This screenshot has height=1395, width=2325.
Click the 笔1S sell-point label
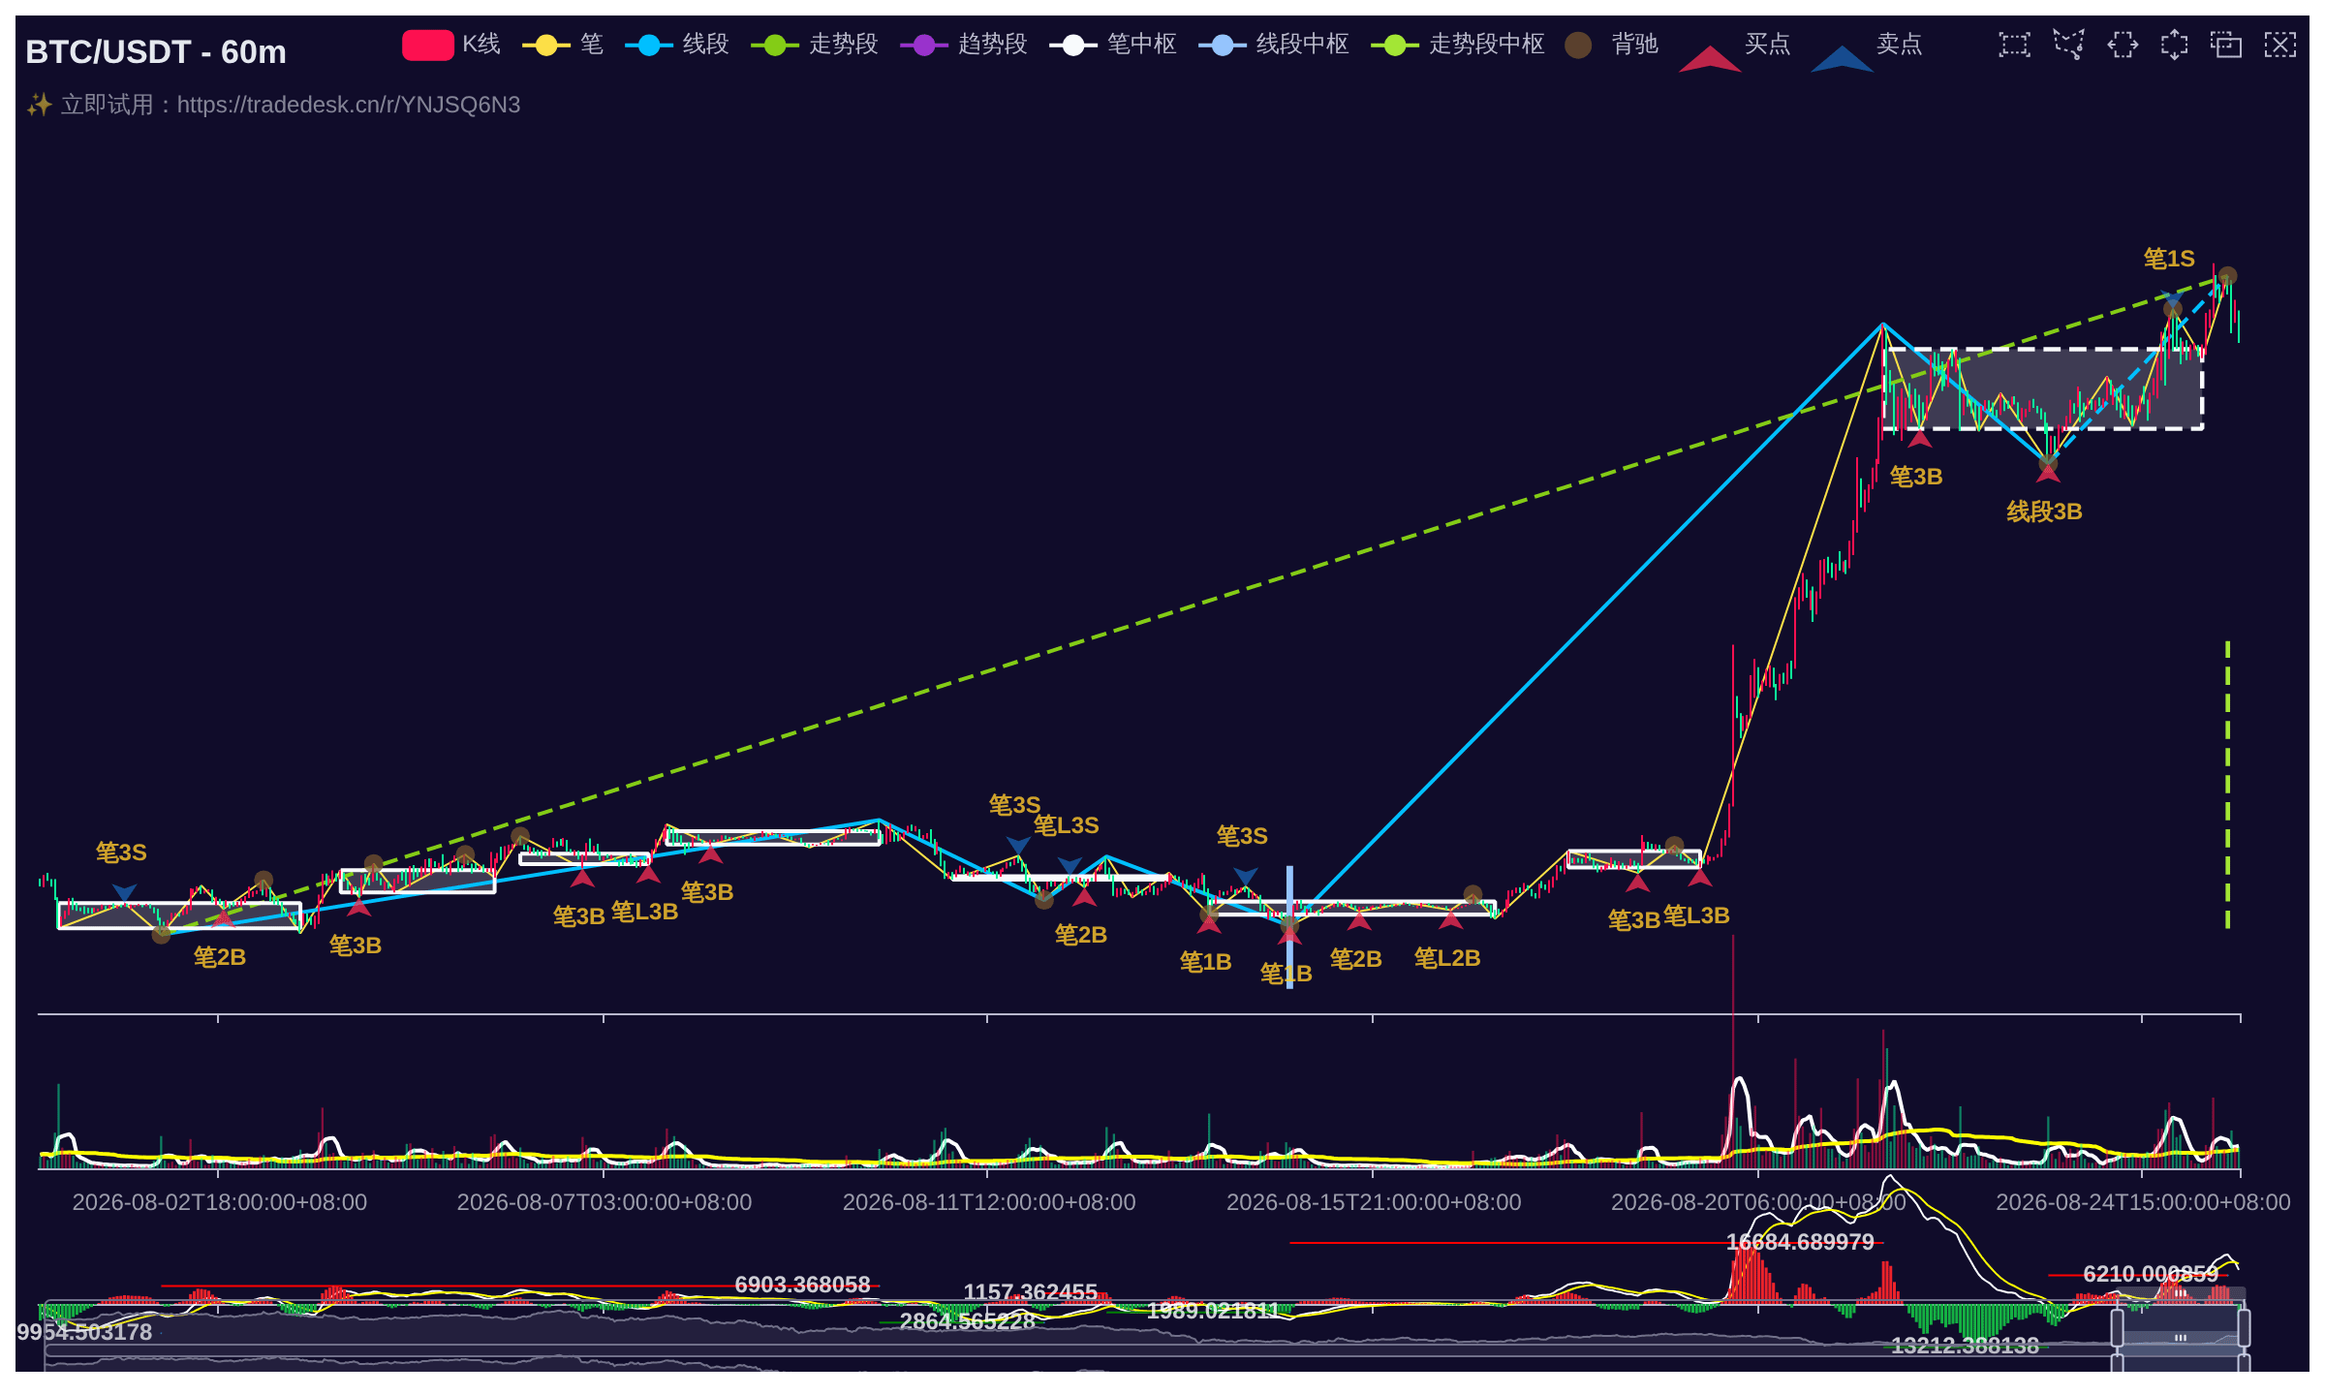click(x=2169, y=259)
